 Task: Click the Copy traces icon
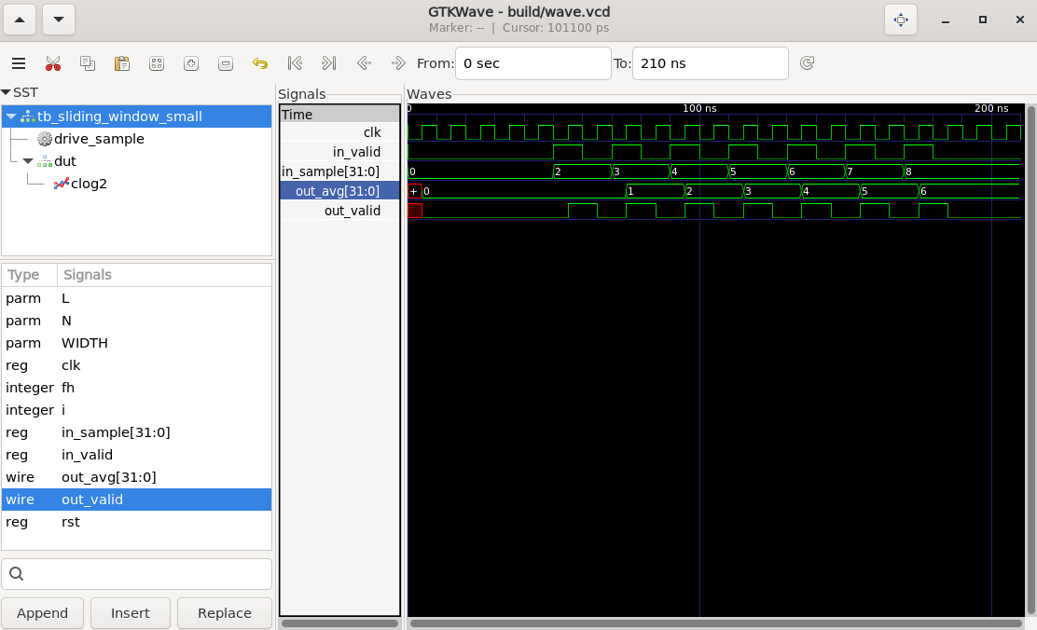pyautogui.click(x=88, y=63)
